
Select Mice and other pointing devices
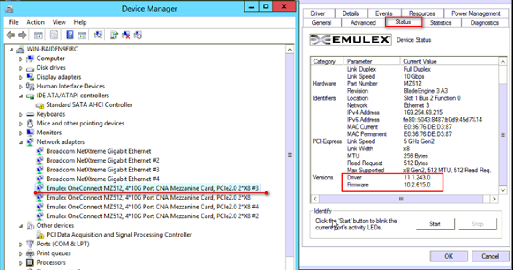[x=81, y=123]
